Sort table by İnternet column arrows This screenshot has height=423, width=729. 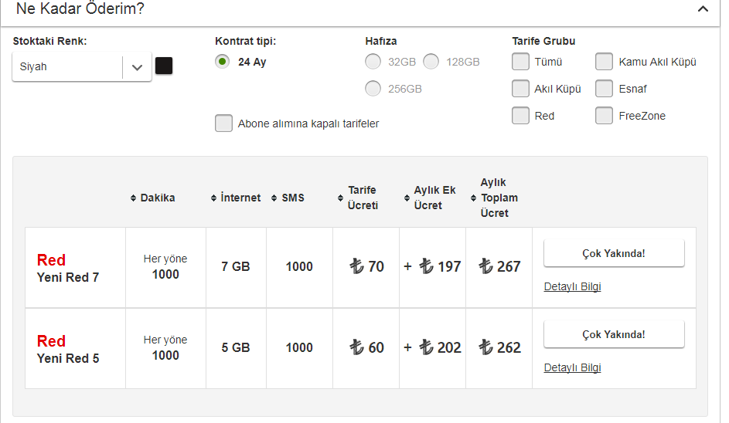click(214, 198)
